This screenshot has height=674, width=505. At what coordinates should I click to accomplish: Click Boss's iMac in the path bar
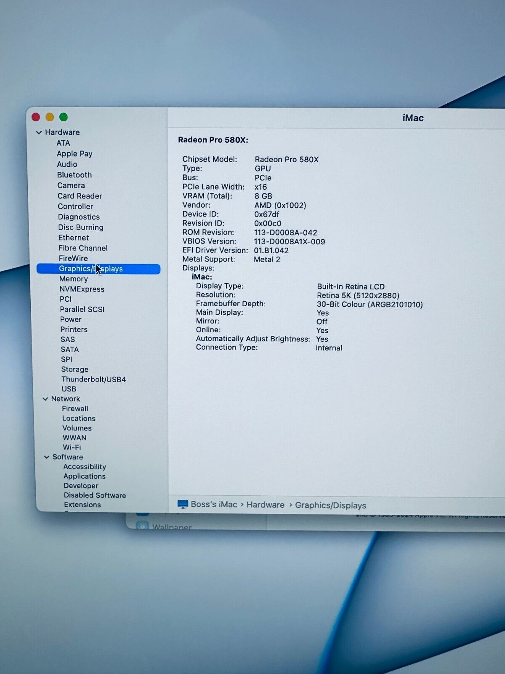[x=214, y=504]
